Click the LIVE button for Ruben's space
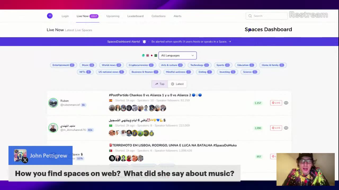 [x=276, y=103]
